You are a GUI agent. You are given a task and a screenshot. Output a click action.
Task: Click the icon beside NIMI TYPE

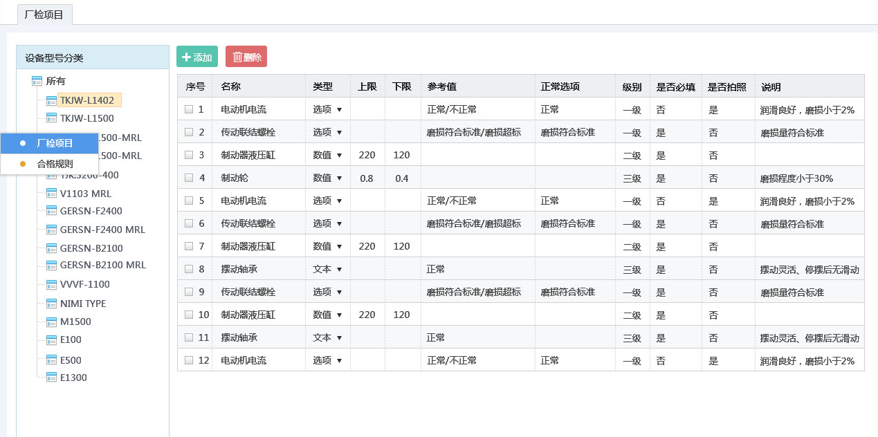[51, 304]
